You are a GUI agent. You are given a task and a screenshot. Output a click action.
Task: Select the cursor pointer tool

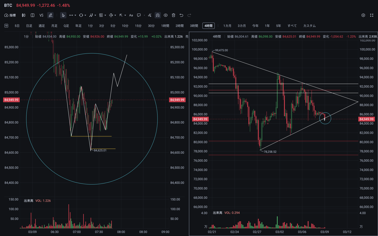(x=63, y=15)
